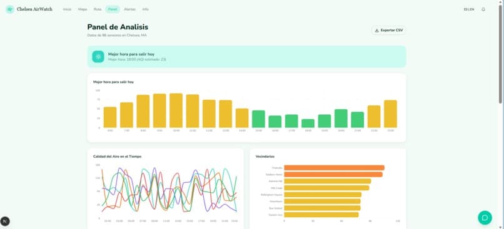504x229 pixels.
Task: Open the chat bubble floating button
Action: [485, 217]
